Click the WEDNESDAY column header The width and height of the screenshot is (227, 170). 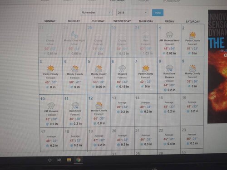click(122, 21)
